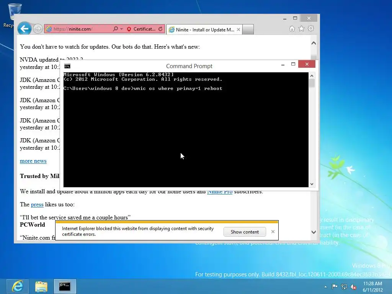Close the Ninite browser tab
This screenshot has width=392, height=294.
[x=238, y=29]
